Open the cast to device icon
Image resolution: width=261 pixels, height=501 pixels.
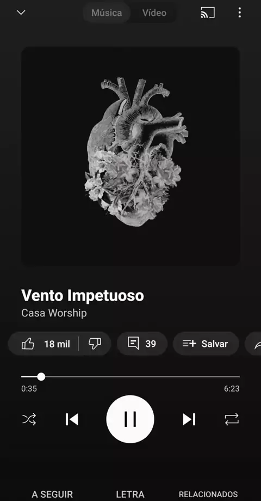coord(208,13)
